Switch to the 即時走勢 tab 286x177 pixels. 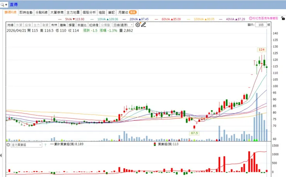pos(26,12)
